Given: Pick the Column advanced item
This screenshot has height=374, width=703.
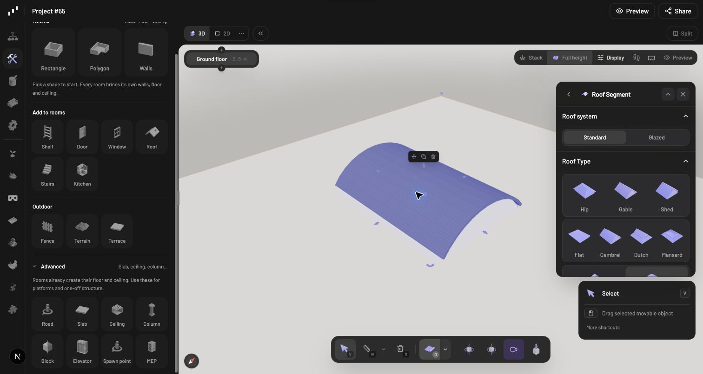Looking at the screenshot, I should click(x=152, y=314).
